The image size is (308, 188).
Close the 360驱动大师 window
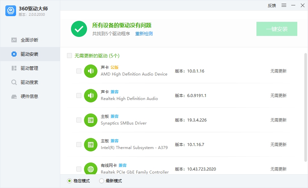[x=303, y=5]
